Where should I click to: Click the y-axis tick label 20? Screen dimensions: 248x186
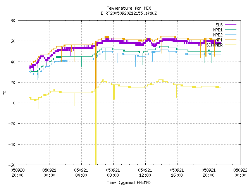coord(13,83)
